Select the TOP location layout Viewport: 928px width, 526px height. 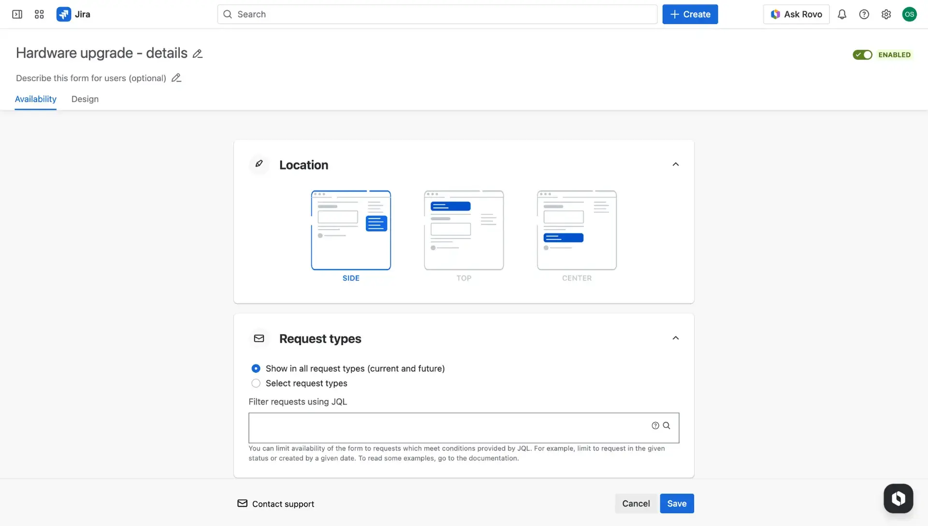tap(464, 231)
